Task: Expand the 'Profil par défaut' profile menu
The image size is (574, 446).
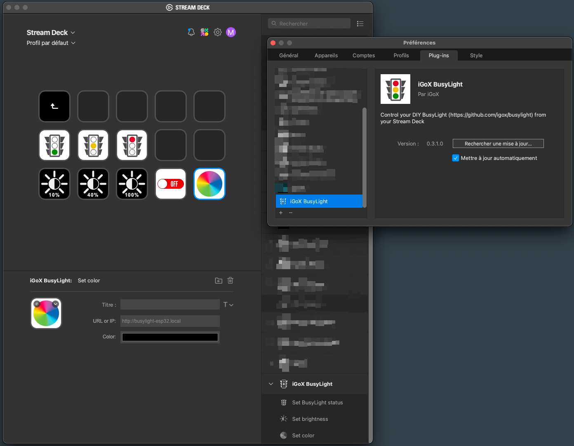Action: point(51,43)
